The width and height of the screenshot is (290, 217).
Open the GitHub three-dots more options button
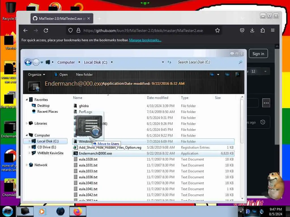(x=266, y=103)
